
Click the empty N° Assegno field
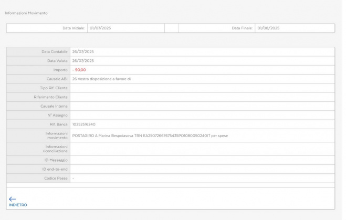click(x=202, y=115)
